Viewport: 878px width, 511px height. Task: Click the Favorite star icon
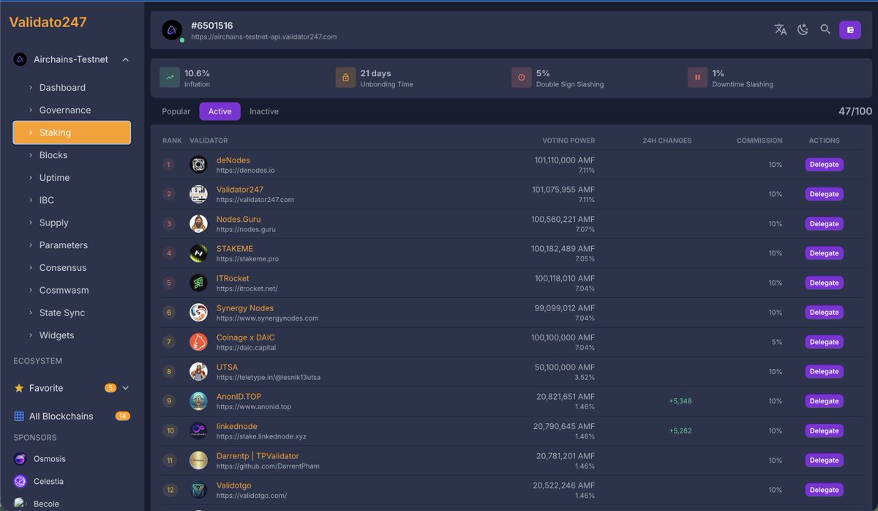[x=20, y=388]
